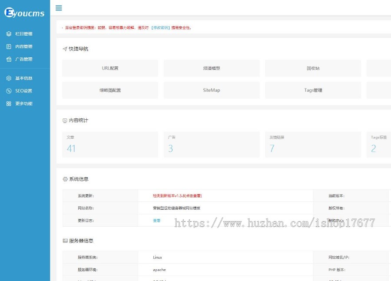Click the 文章 count card showing 41

(x=110, y=145)
